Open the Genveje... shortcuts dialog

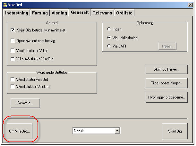click(x=25, y=103)
